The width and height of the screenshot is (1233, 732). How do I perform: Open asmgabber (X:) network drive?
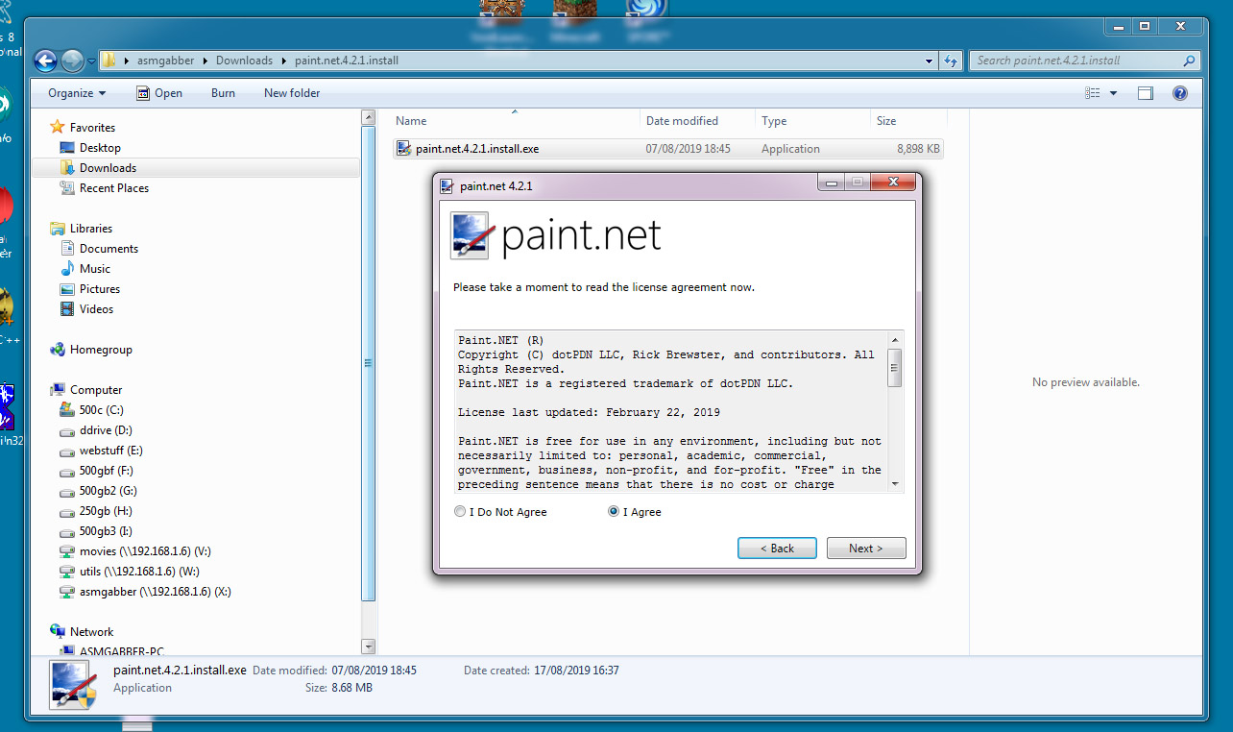(155, 592)
